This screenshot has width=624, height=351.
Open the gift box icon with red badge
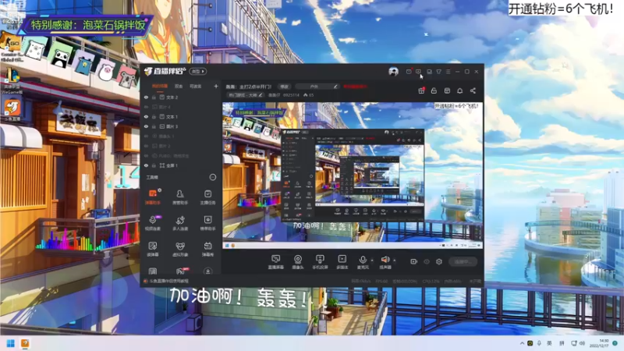421,90
